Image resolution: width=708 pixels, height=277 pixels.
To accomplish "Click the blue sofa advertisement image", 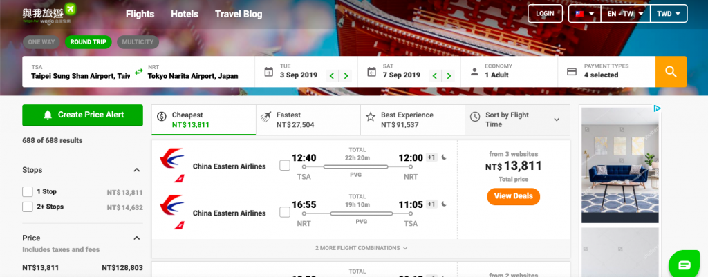I will (620, 164).
